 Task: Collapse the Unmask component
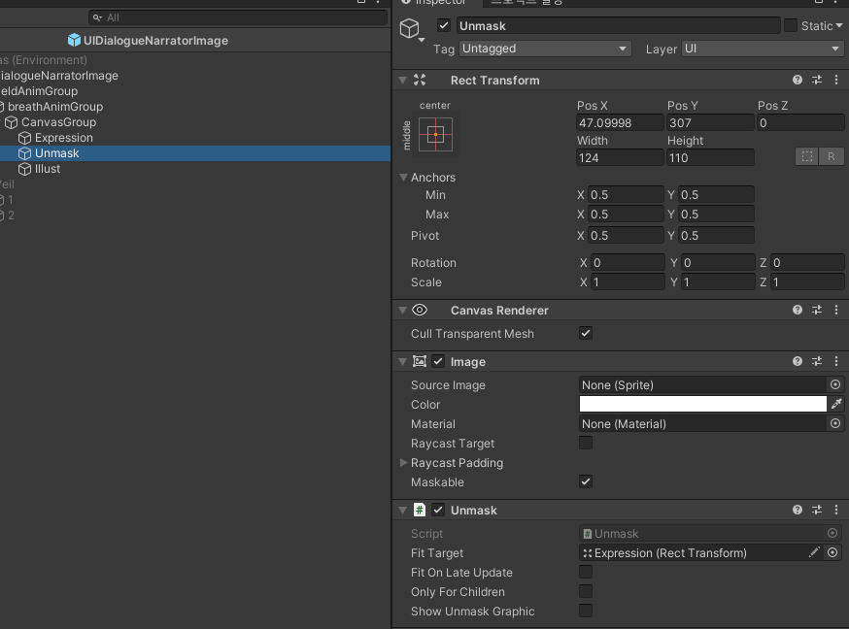(402, 510)
